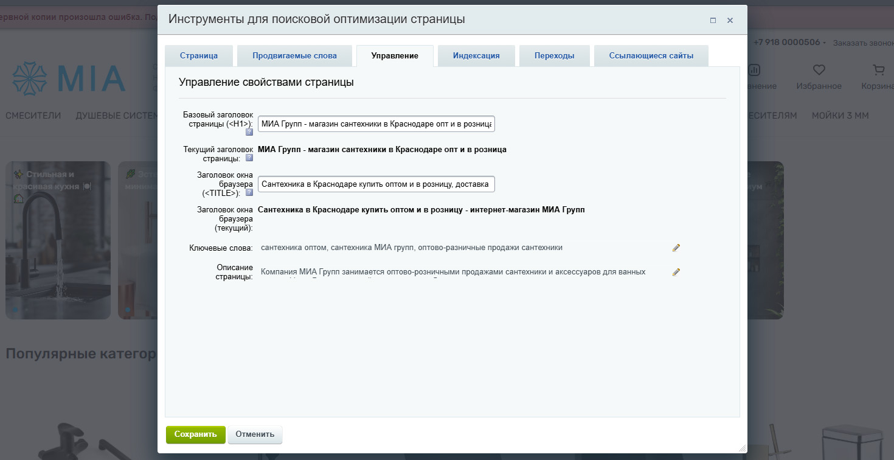Open help hint for Базовый заголовок страницы
894x460 pixels.
click(249, 132)
